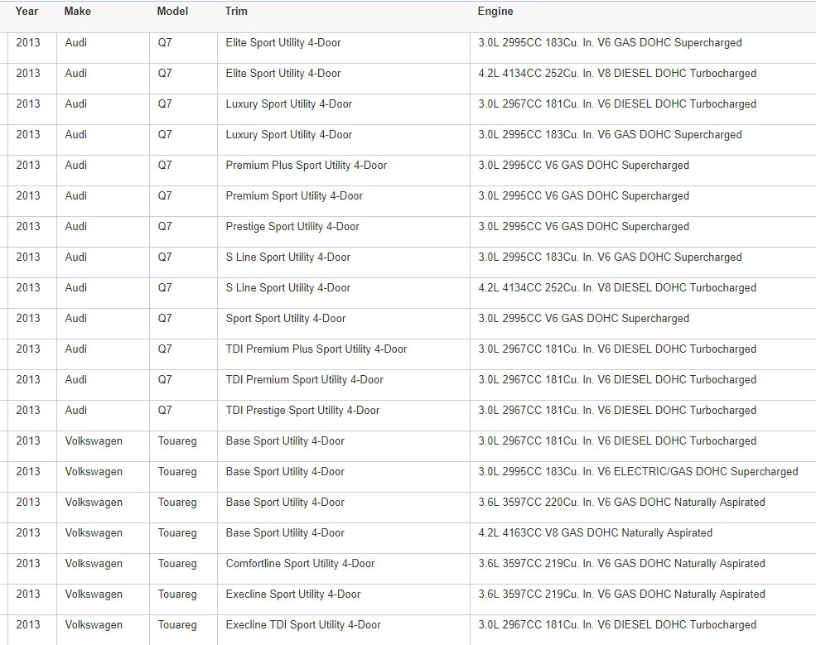Click the V6 ELECTRIC/GAS Supercharged engine cell

click(x=643, y=476)
